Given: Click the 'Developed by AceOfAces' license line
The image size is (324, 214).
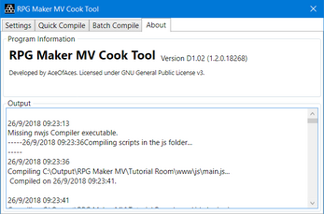Looking at the screenshot, I should [x=107, y=73].
